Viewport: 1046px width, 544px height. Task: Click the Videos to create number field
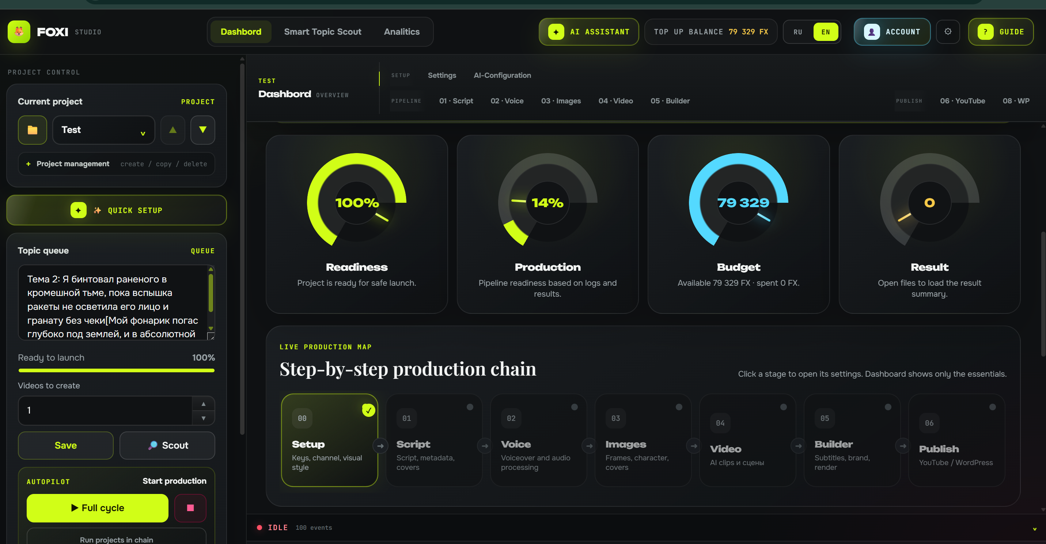(105, 410)
